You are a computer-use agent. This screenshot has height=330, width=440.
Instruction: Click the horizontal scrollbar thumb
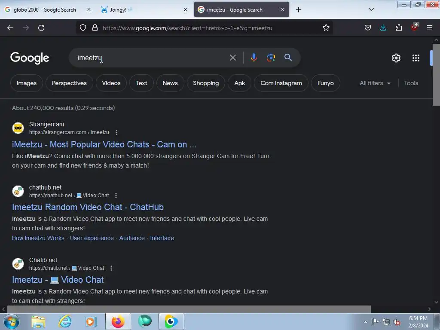coord(189,309)
